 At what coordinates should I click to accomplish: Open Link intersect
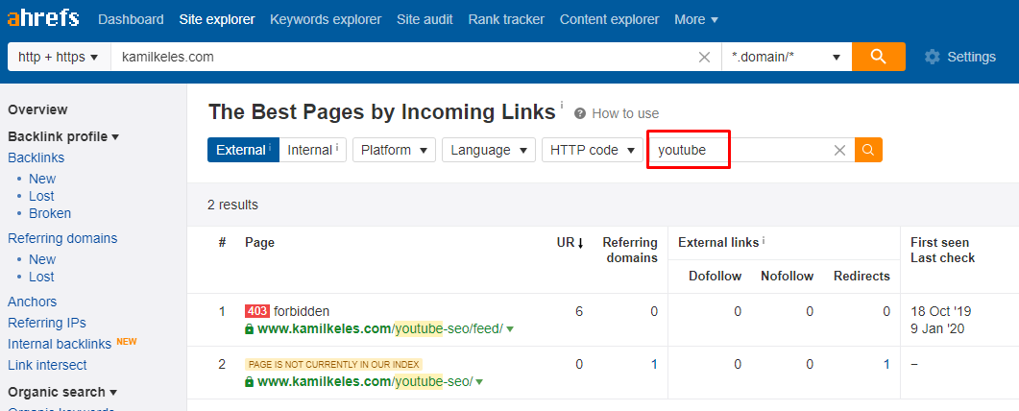coord(47,365)
